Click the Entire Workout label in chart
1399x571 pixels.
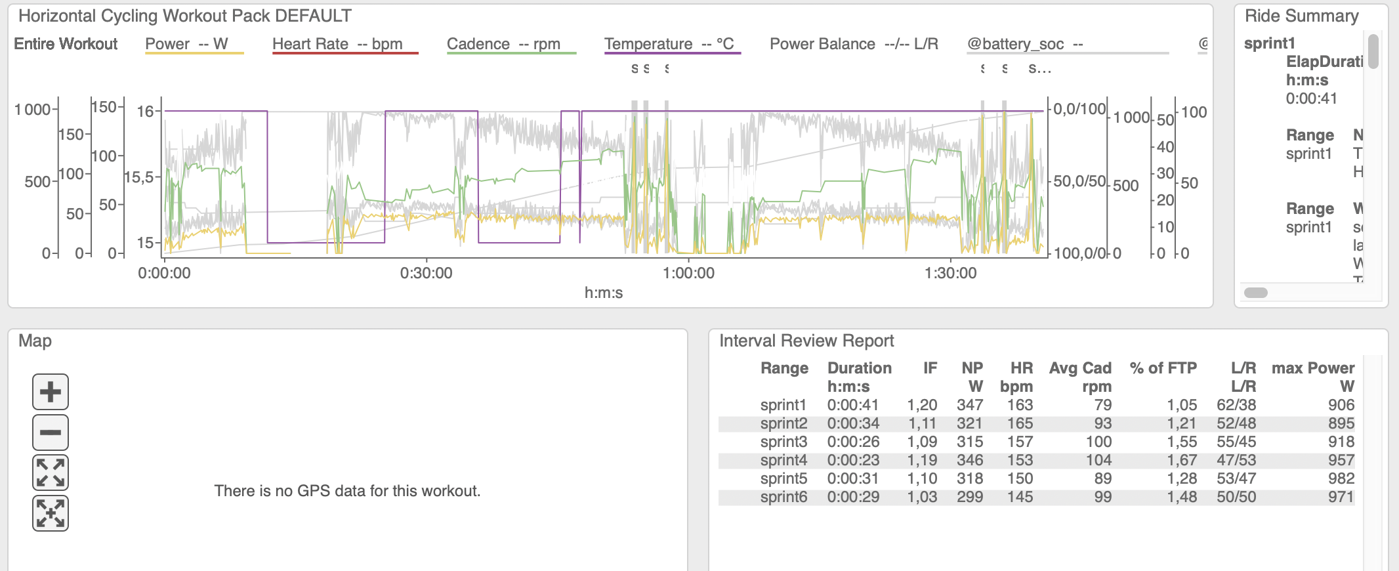[x=66, y=44]
